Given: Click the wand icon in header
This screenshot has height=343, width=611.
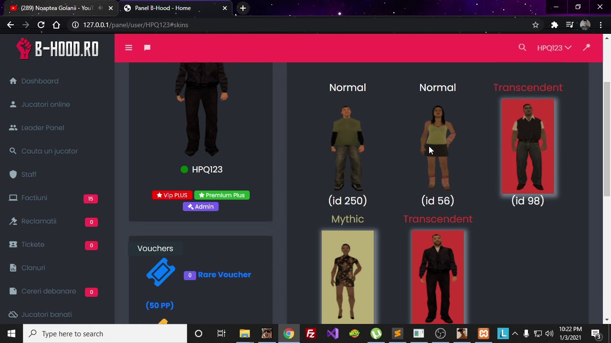Looking at the screenshot, I should pyautogui.click(x=587, y=47).
